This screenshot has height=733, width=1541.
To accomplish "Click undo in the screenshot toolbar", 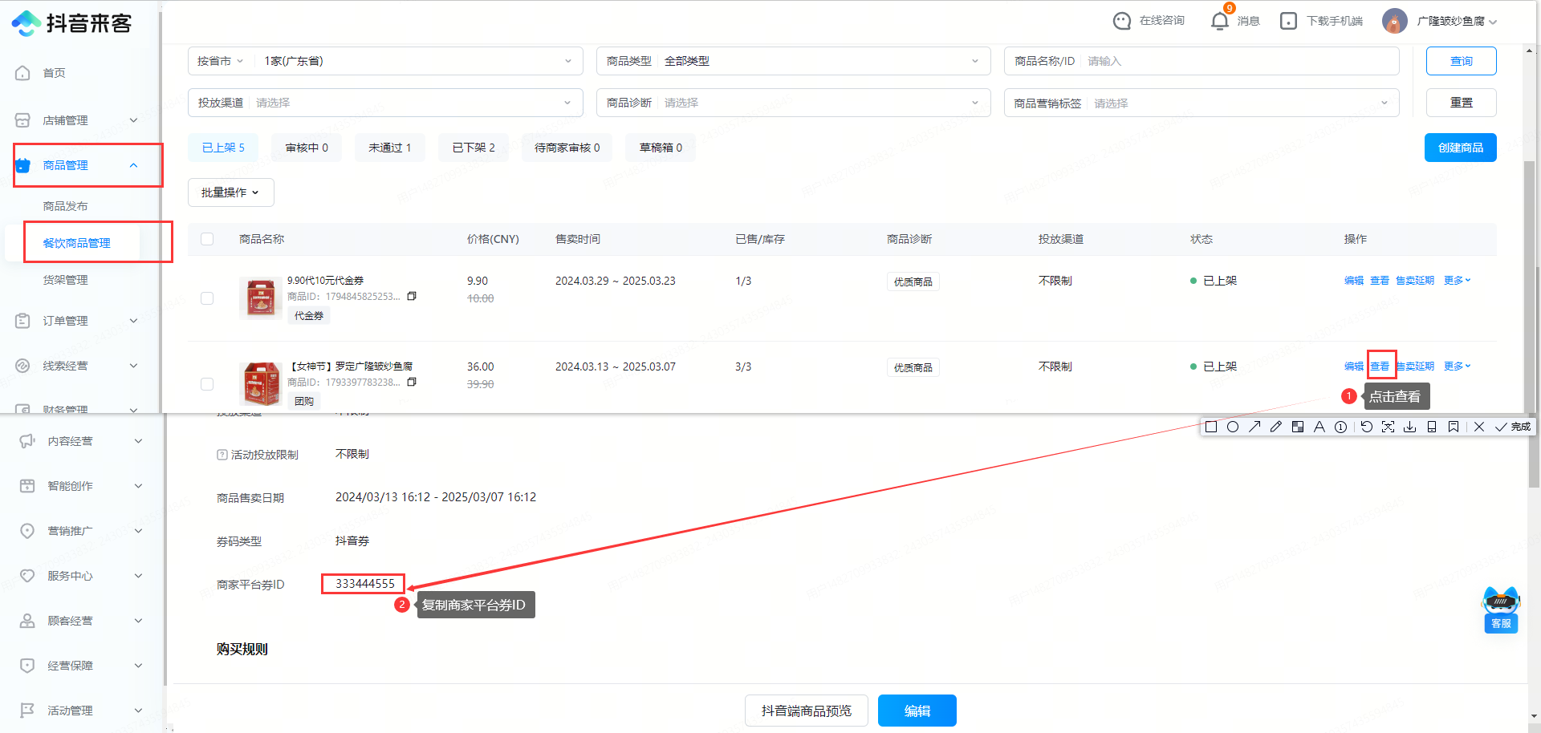I will (x=1367, y=427).
